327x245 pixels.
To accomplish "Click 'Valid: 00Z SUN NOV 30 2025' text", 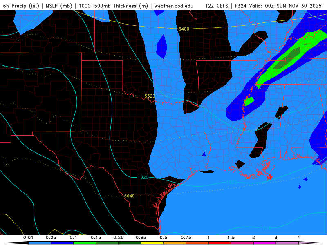I will (285, 6).
